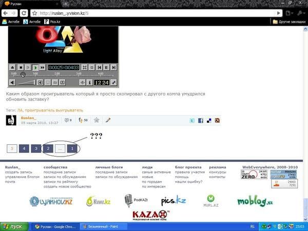Screen dimensions: 308x231
Task: Click the address bar URL field
Action: (x=157, y=13)
